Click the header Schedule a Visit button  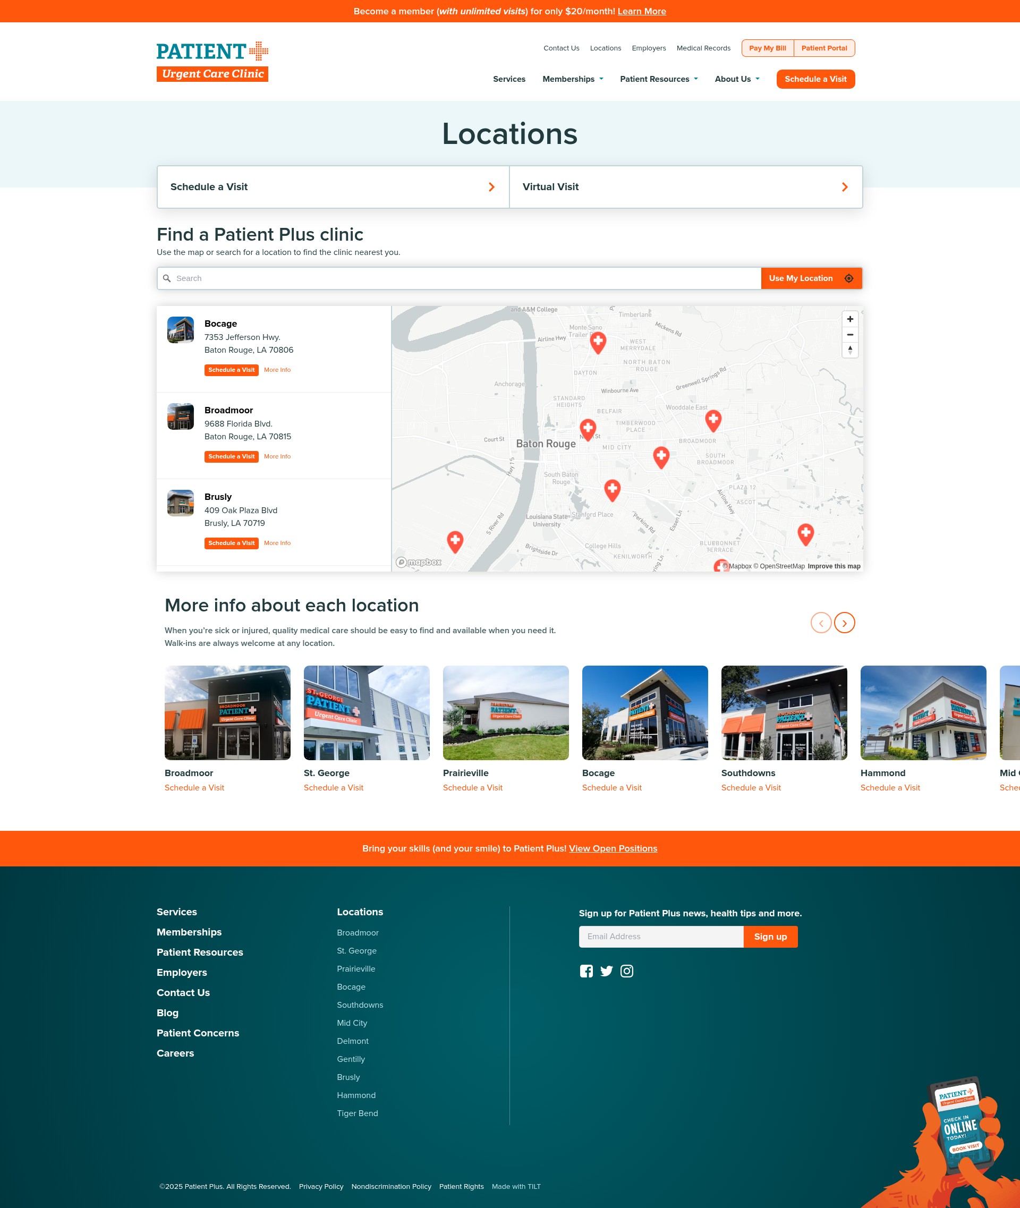815,79
